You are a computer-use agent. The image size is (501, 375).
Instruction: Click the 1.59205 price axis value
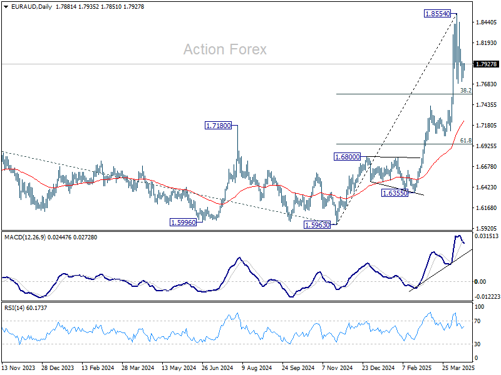pyautogui.click(x=487, y=229)
